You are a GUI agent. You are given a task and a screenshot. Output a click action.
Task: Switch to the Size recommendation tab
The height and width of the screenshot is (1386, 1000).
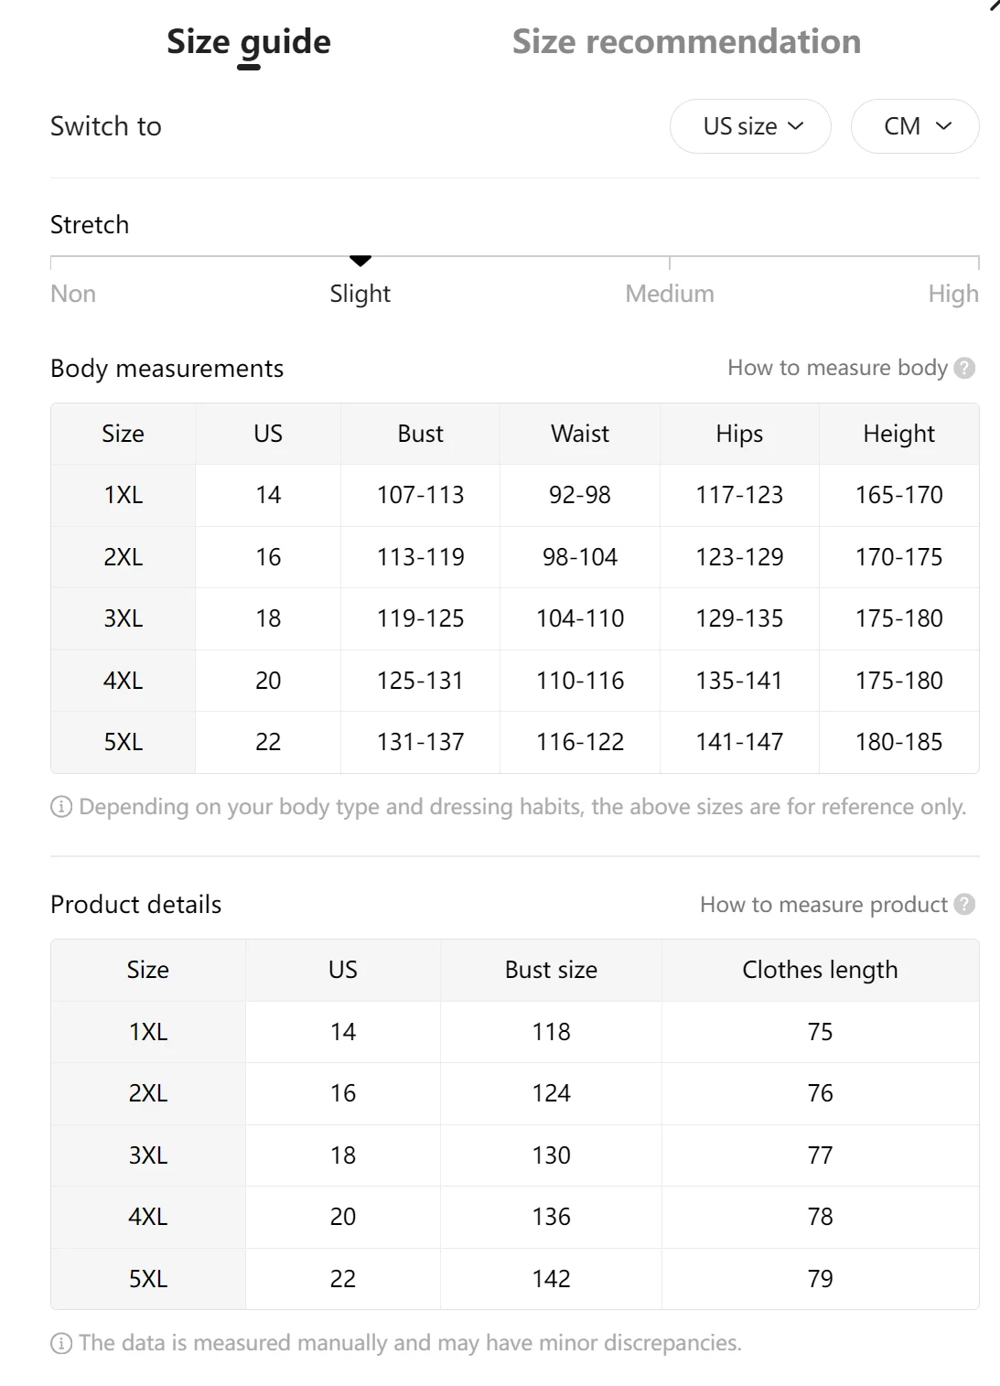pos(686,42)
